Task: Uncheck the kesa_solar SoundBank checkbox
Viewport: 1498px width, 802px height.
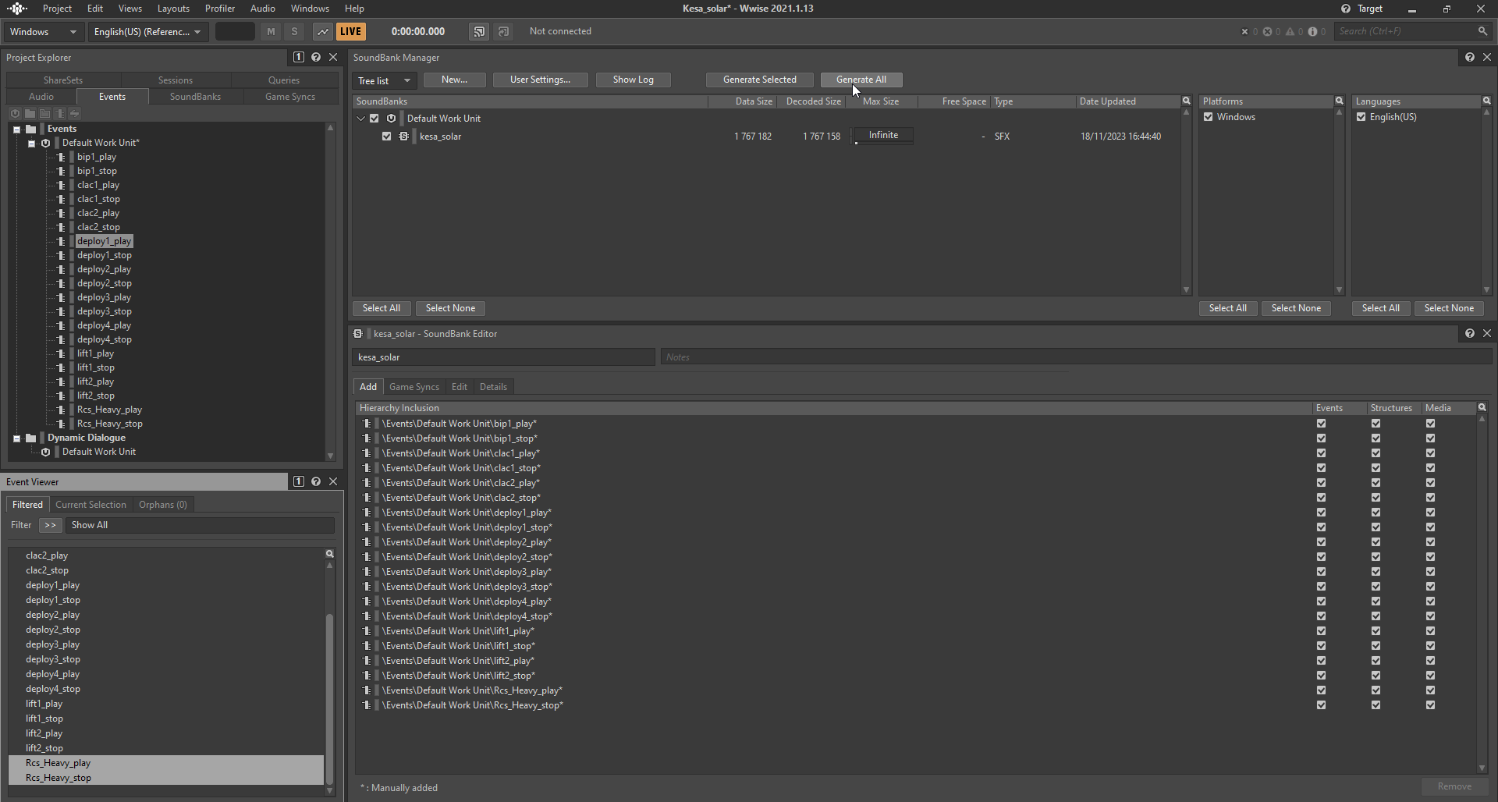Action: pyautogui.click(x=386, y=137)
